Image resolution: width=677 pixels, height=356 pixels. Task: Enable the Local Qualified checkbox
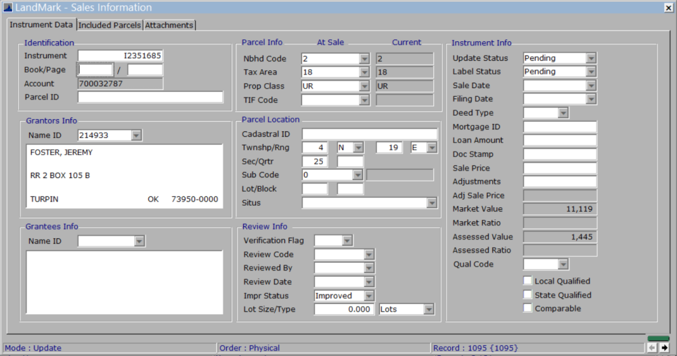coord(528,281)
